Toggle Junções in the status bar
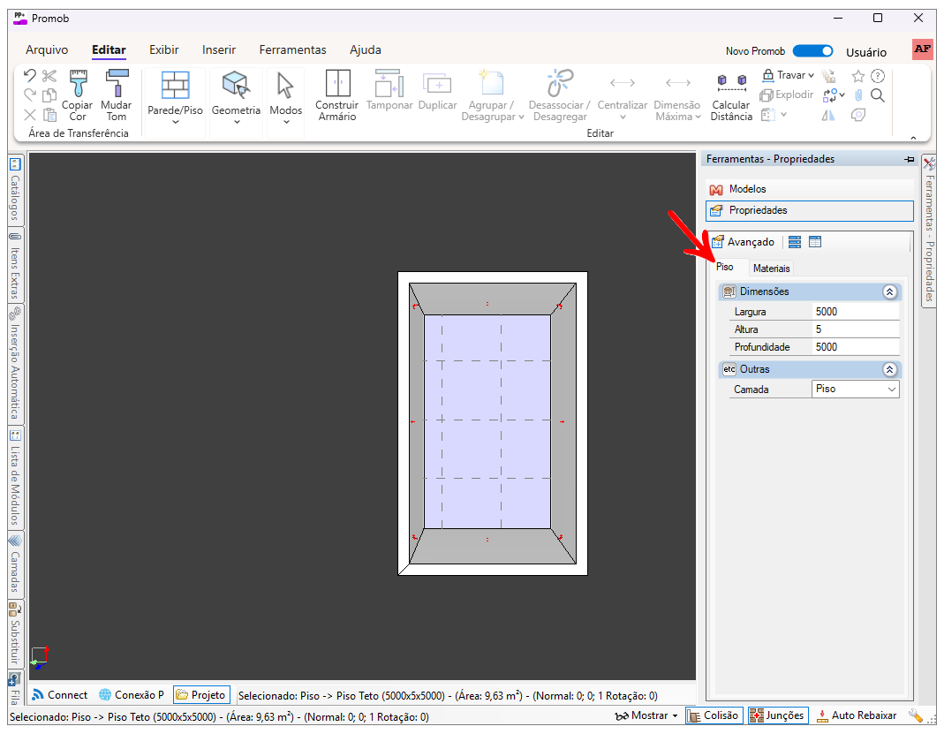Screen dimensions: 944x734 (x=777, y=715)
